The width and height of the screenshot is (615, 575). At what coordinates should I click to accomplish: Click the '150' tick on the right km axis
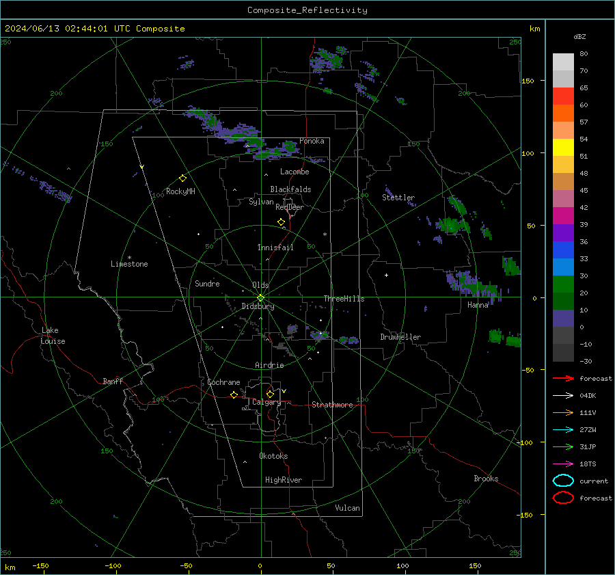pos(528,81)
